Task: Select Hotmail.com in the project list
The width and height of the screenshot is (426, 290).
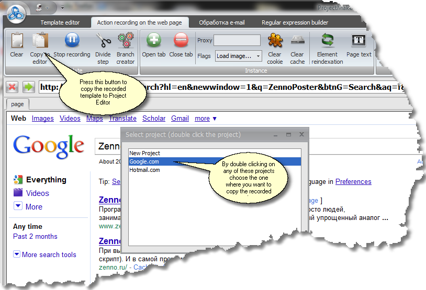Action: pos(144,170)
